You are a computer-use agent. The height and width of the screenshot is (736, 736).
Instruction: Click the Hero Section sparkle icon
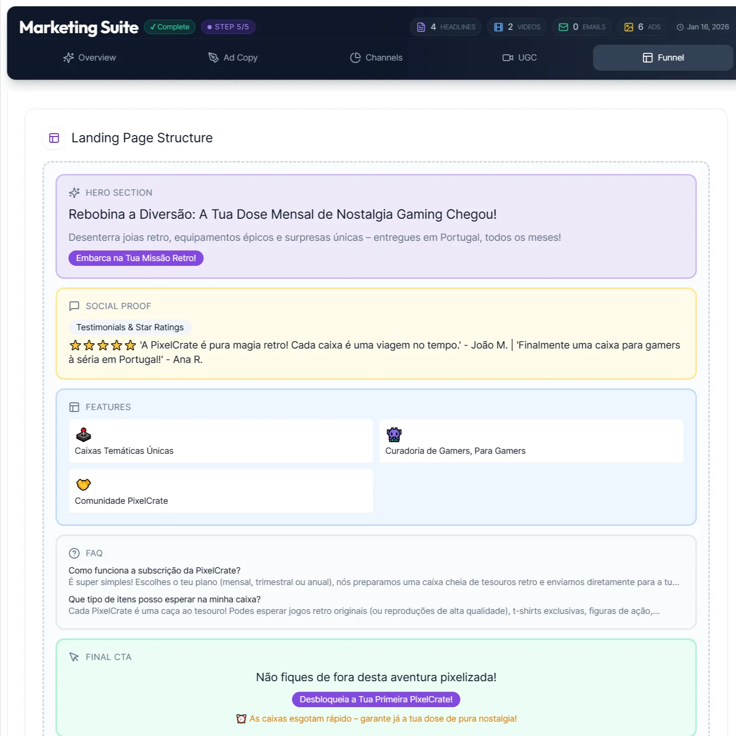(75, 192)
